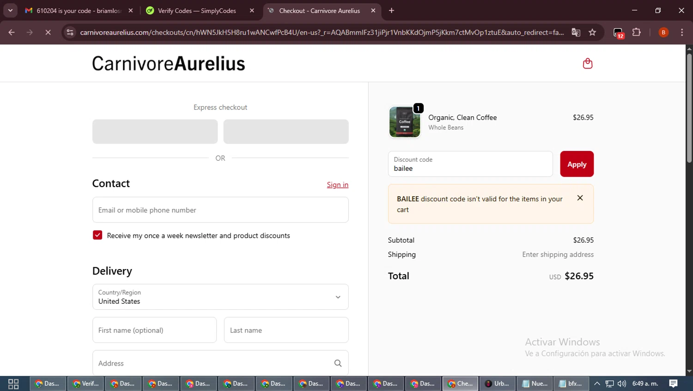Click the second express checkout button
Viewport: 693px width, 391px height.
[x=286, y=132]
